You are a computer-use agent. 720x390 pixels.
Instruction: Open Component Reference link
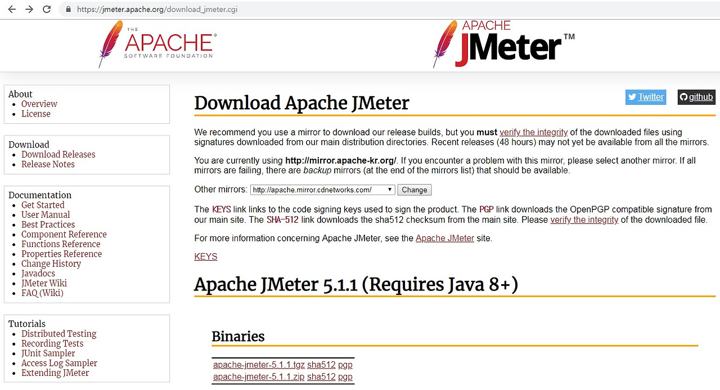point(64,234)
